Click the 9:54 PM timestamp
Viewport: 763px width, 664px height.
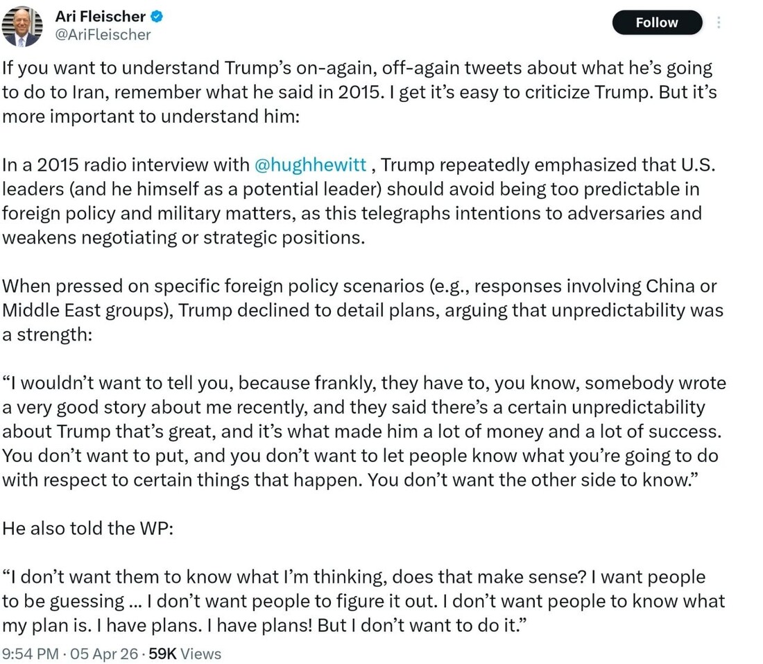click(31, 654)
